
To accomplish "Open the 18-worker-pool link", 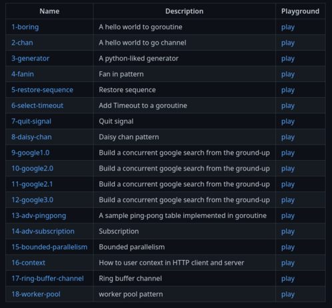I will point(36,294).
